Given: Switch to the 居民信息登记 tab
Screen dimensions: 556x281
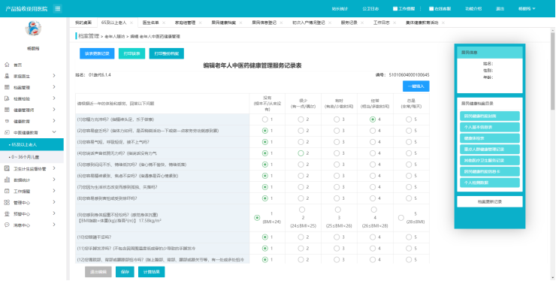Looking at the screenshot, I should [x=264, y=23].
